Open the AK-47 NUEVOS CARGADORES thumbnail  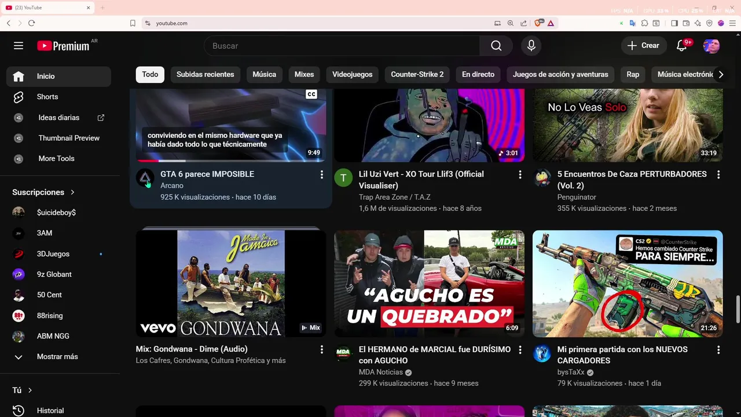point(628,284)
